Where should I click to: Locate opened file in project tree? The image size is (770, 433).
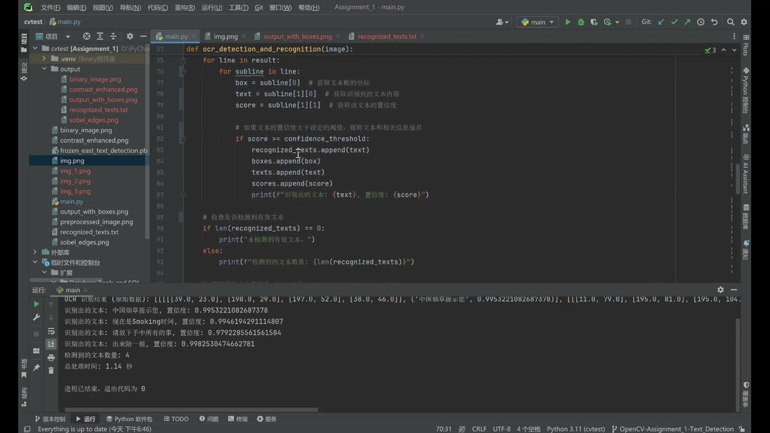(x=87, y=36)
